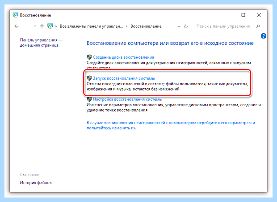Click the Recovery icon in the address bar
Viewport: 277px width, 202px height.
[50, 26]
